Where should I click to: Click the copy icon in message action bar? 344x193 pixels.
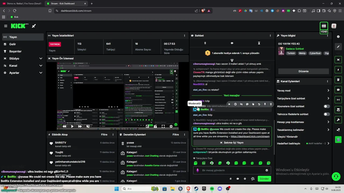click(x=253, y=104)
